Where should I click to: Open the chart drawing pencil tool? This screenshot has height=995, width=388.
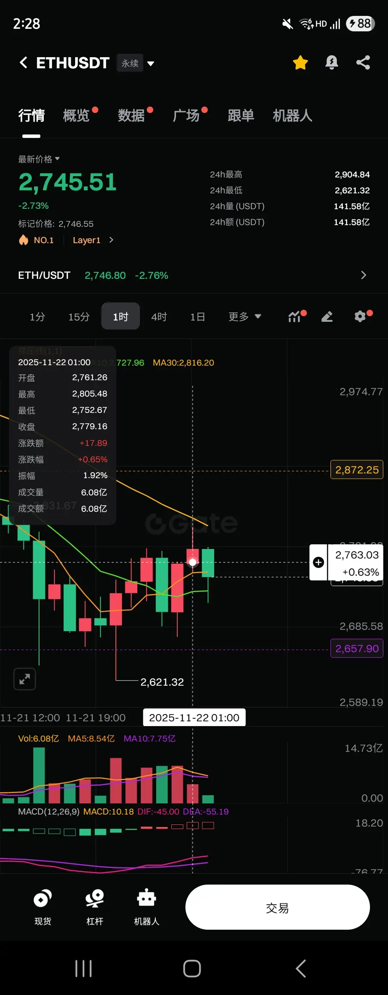coord(327,317)
